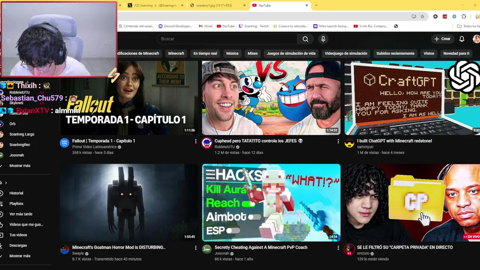
Task: Open ernzsto channel avatar
Action: (x=349, y=249)
